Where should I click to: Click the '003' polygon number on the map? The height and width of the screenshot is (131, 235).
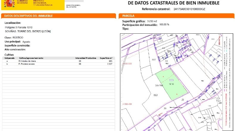point(171,80)
